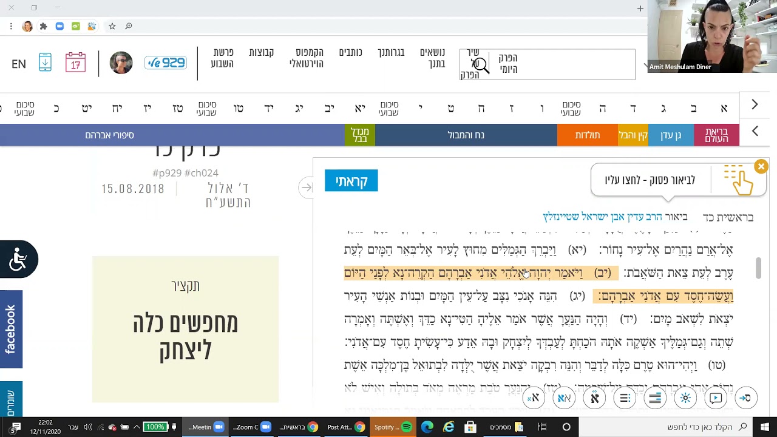Select chapter טו in the chapter strip

point(239,108)
